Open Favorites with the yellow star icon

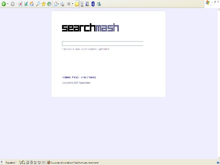[44, 4]
